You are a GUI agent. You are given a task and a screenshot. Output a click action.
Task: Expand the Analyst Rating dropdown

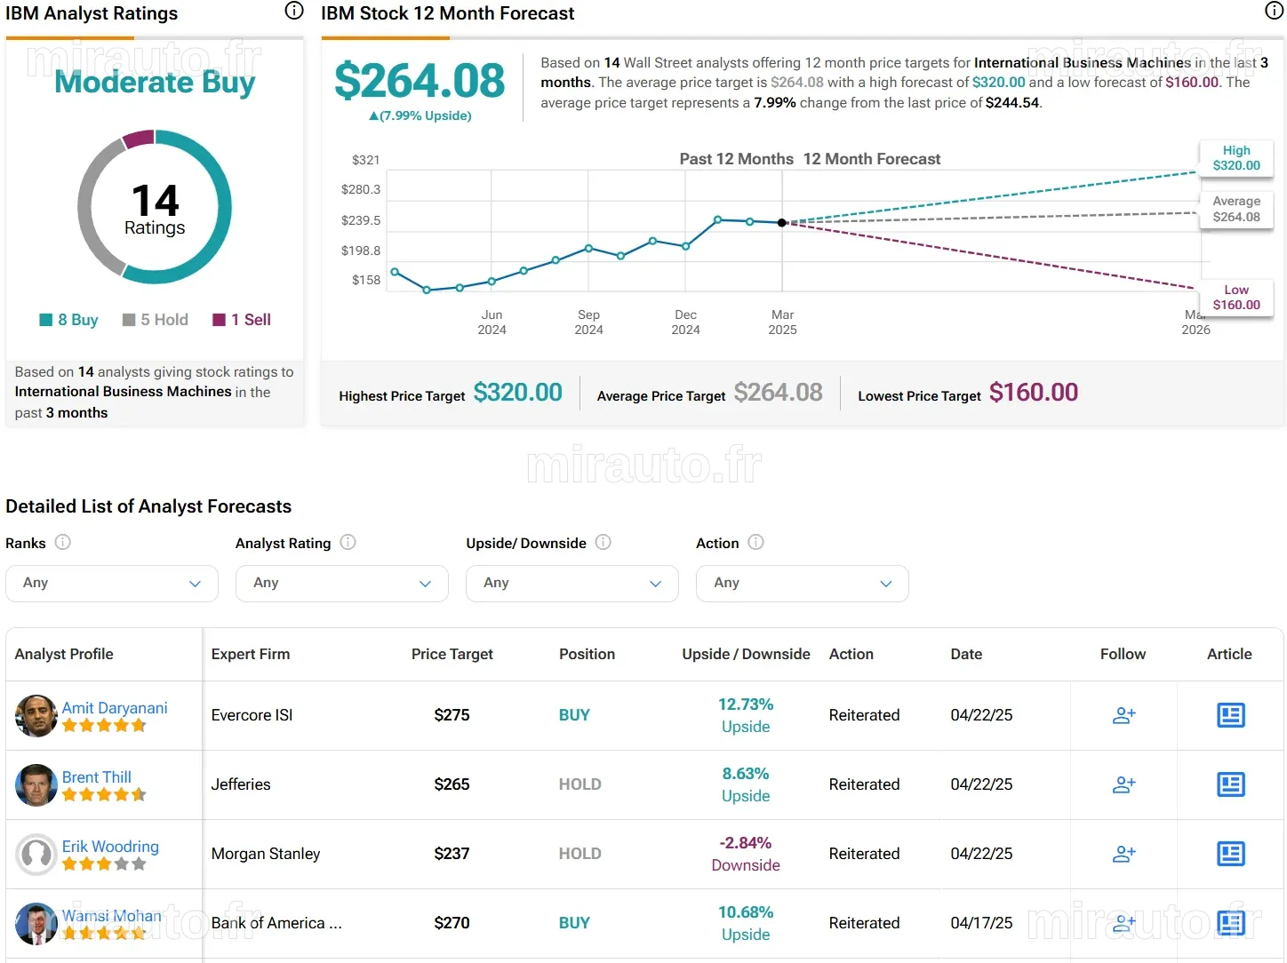pos(342,584)
